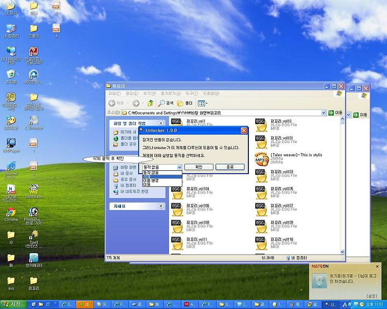Screen dimensions: 387x309
Task: Open the 도구(T) menu in Explorer
Action: point(192,94)
